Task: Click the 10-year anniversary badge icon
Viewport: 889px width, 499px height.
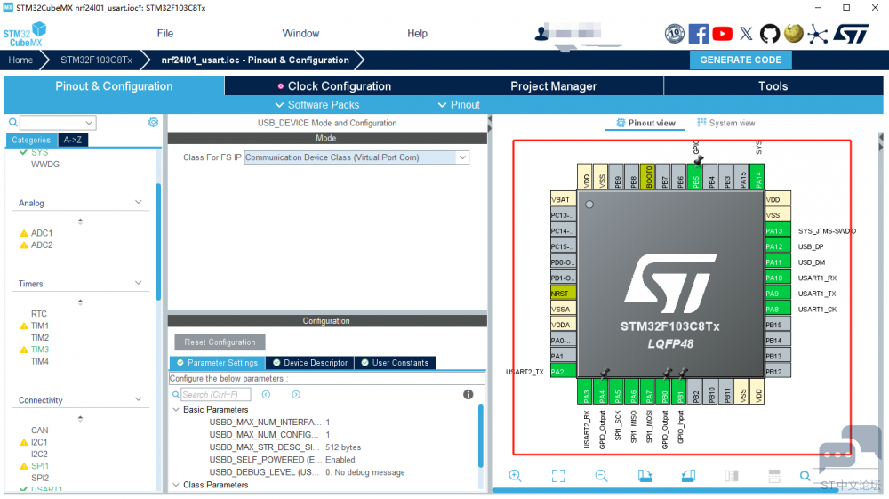Action: (675, 34)
